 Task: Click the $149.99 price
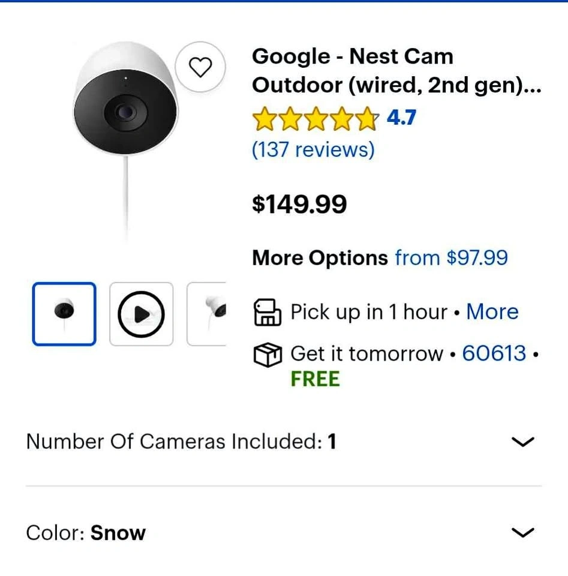pyautogui.click(x=299, y=205)
